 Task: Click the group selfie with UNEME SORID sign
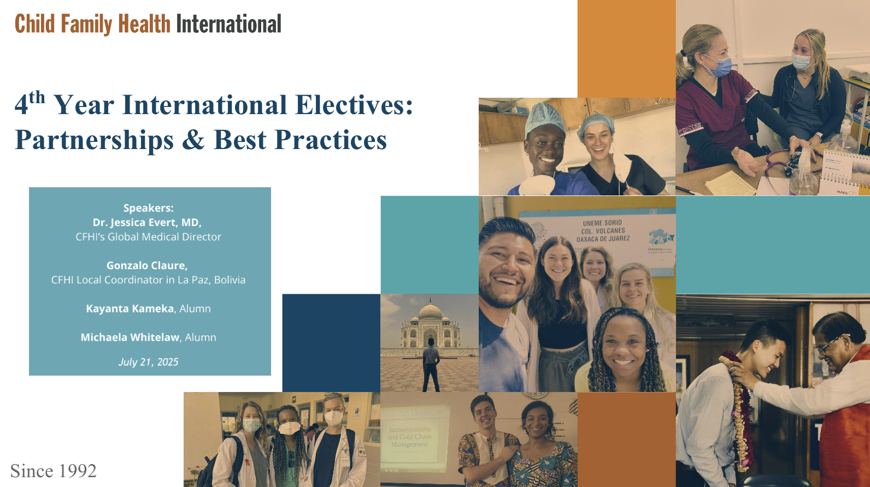pos(577,295)
